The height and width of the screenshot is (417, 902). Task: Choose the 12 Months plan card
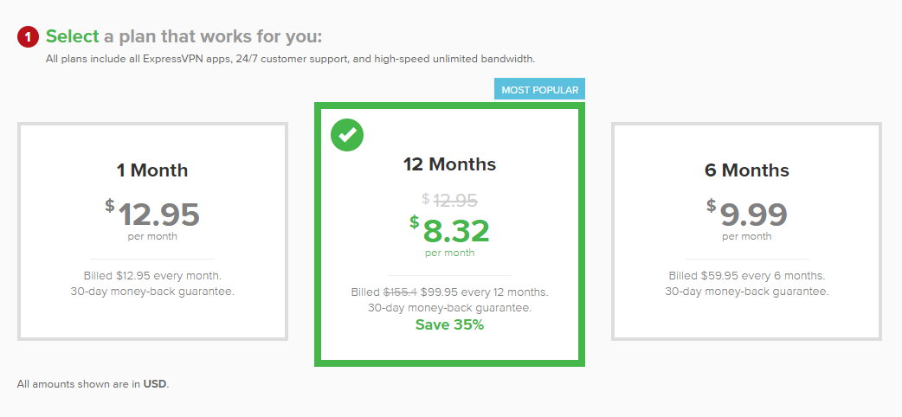coord(449,234)
